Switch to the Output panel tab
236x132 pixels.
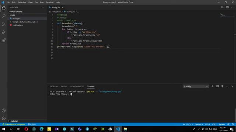[x=64, y=87]
